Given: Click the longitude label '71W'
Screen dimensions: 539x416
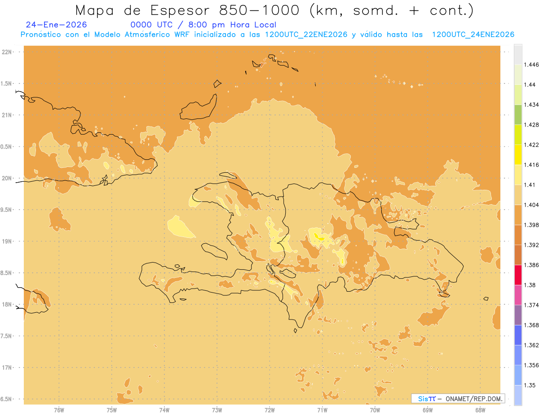Looking at the screenshot, I should point(322,410).
